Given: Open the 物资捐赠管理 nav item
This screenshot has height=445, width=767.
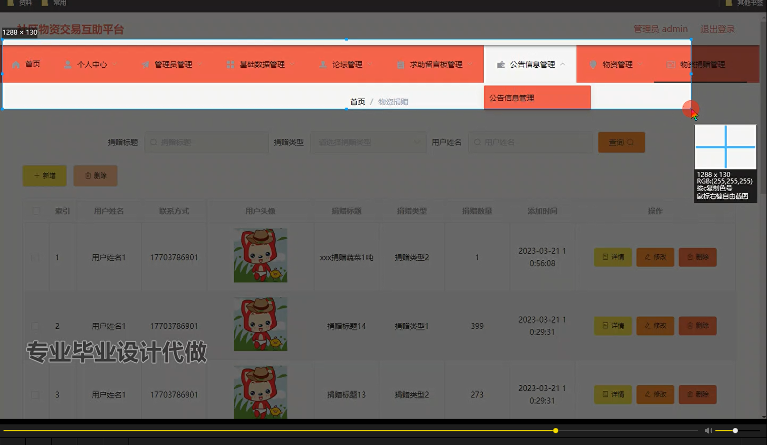Looking at the screenshot, I should pos(700,64).
